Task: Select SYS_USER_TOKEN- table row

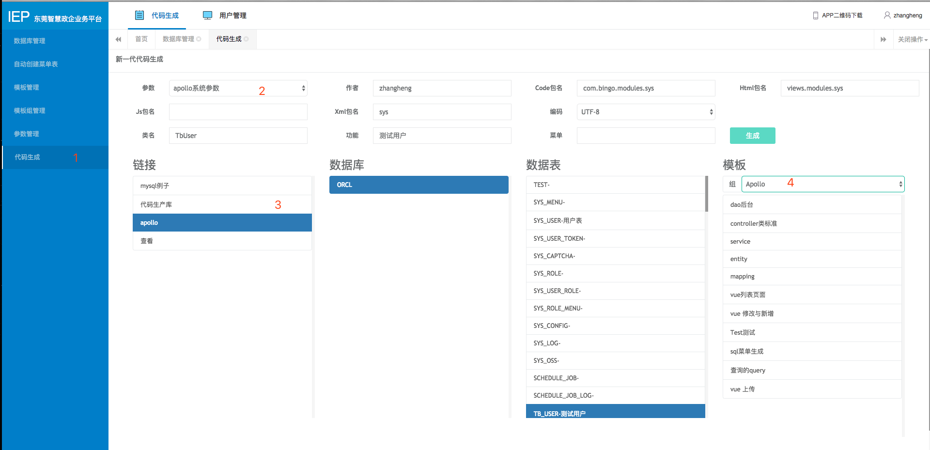Action: [615, 238]
